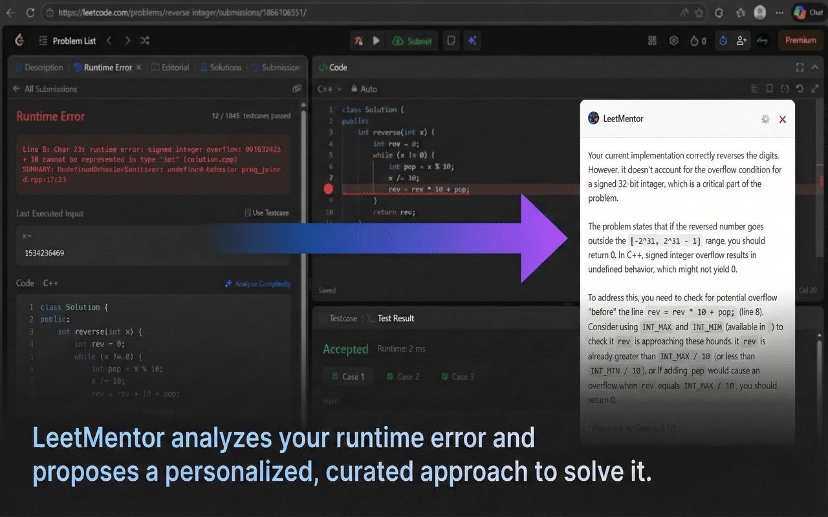Close the LeetMentor popup
This screenshot has height=517, width=828.
tap(783, 119)
